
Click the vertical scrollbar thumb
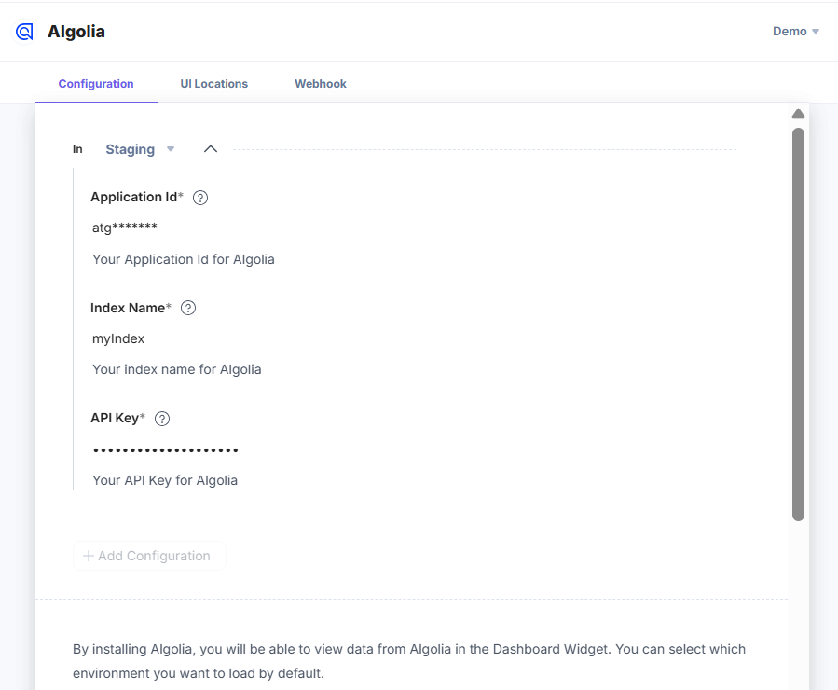tap(798, 324)
